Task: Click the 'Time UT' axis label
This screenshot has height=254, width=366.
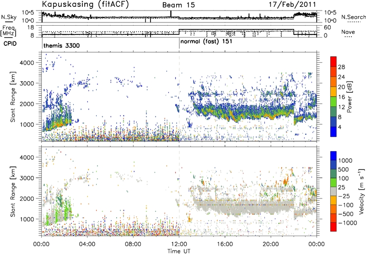Action: point(179,251)
